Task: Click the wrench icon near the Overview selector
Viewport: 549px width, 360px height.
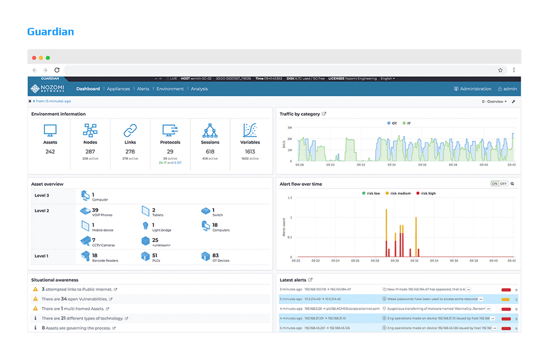Action: point(513,101)
